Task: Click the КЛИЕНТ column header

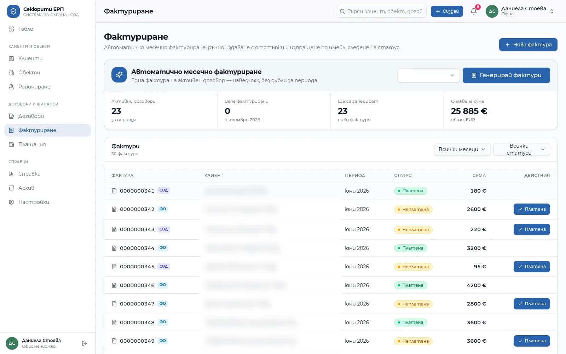Action: [214, 176]
